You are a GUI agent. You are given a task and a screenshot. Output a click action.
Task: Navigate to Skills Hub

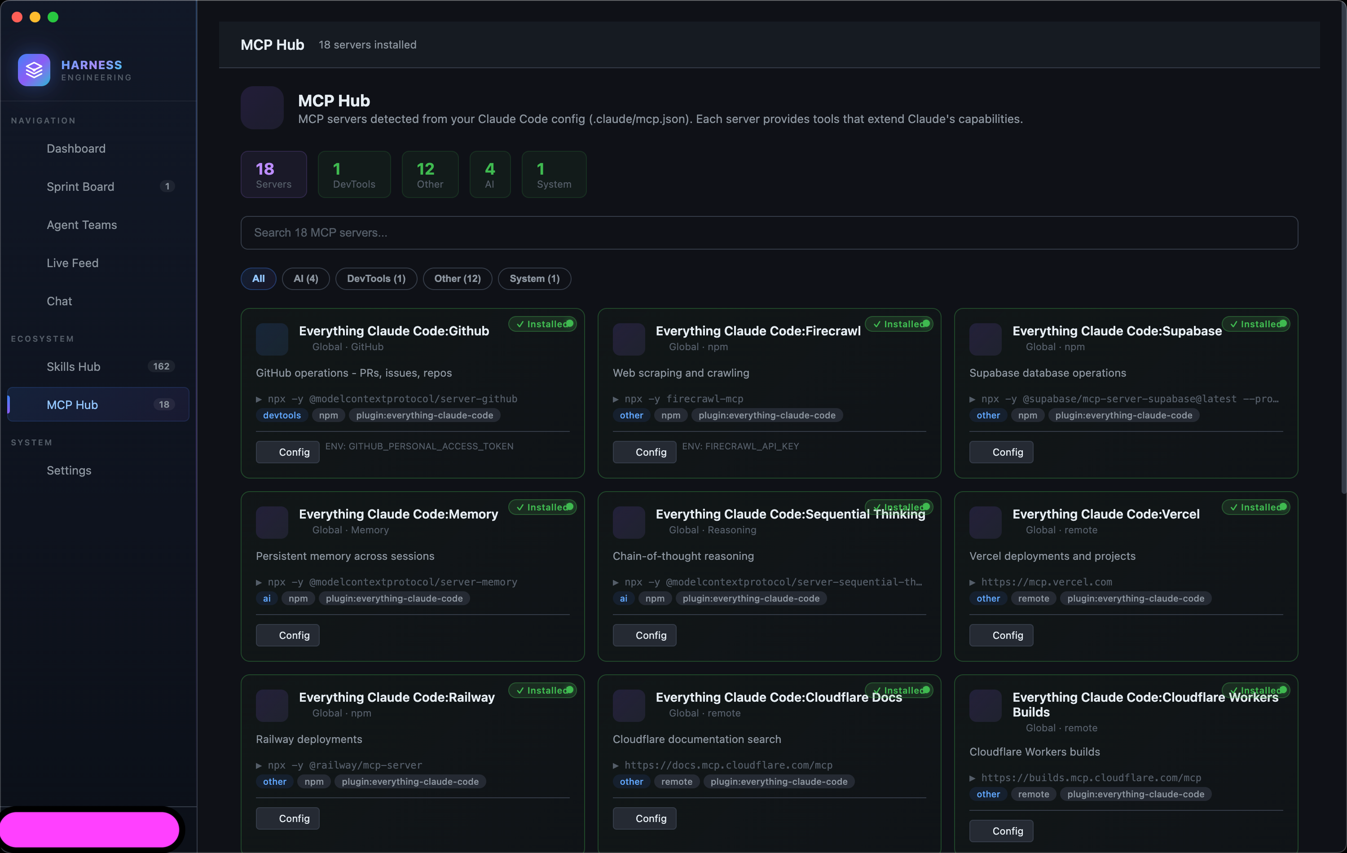click(x=98, y=366)
